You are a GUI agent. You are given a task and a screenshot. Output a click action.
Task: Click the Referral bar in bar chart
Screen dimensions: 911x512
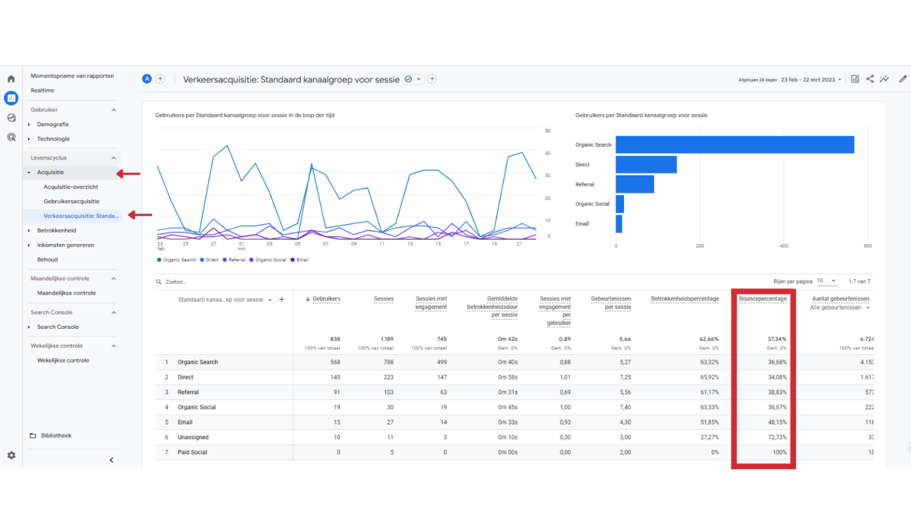click(x=635, y=184)
